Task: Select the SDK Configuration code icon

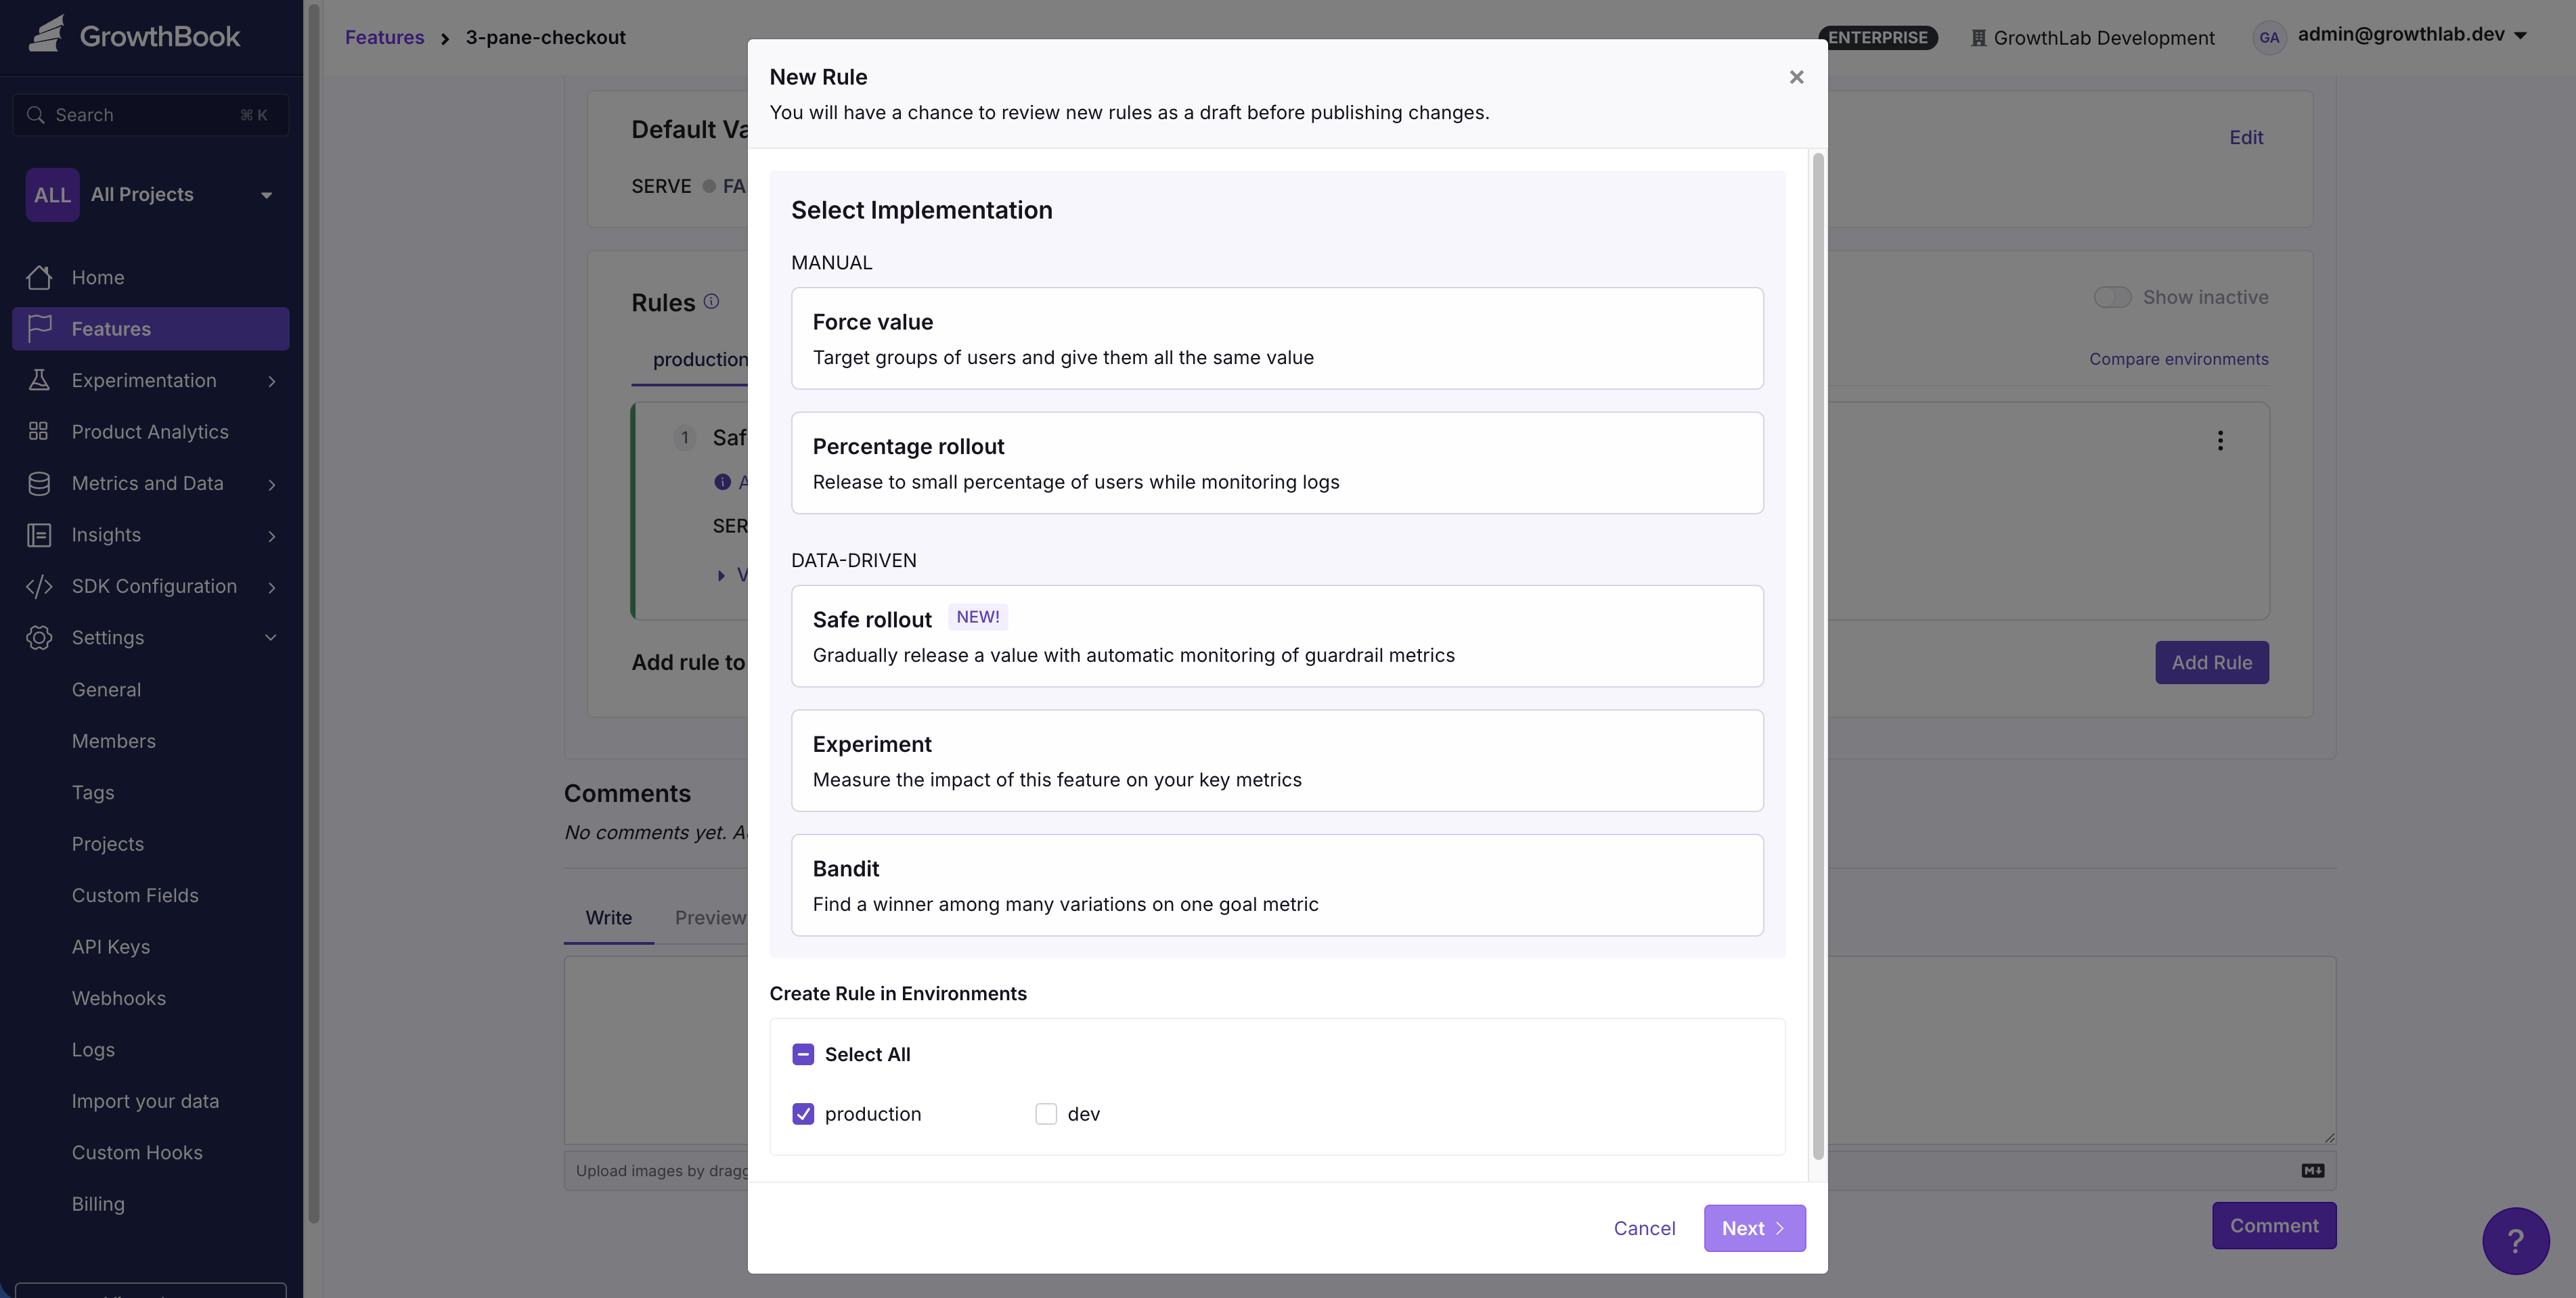Action: tap(40, 586)
